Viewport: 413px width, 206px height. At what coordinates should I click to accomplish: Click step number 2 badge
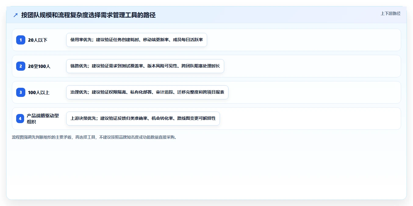pyautogui.click(x=21, y=66)
